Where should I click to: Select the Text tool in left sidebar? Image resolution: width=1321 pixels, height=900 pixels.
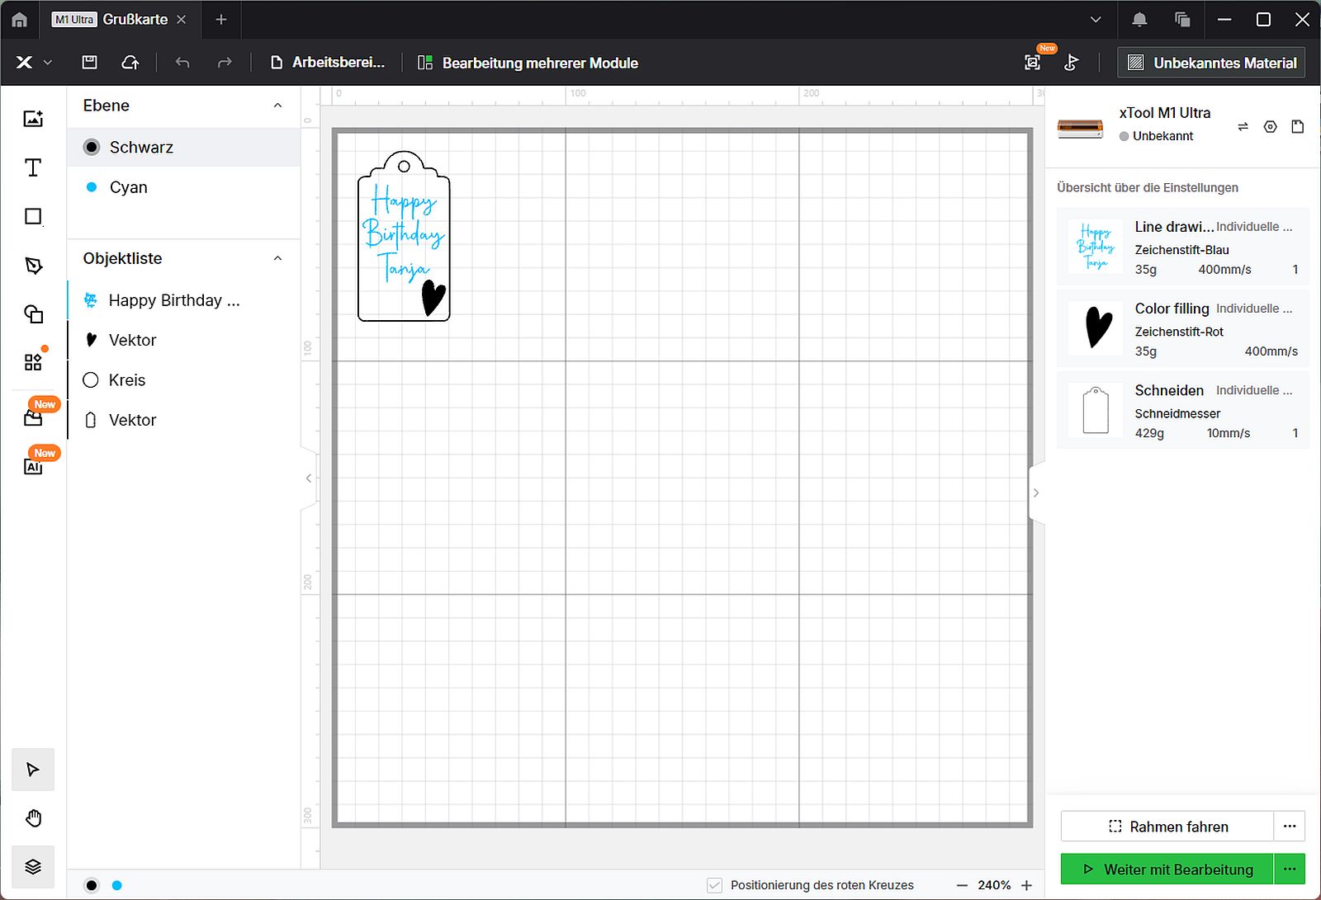(x=33, y=168)
